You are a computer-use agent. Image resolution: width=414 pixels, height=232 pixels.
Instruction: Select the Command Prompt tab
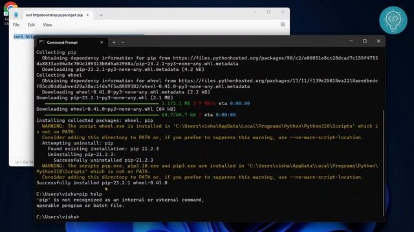[71, 43]
